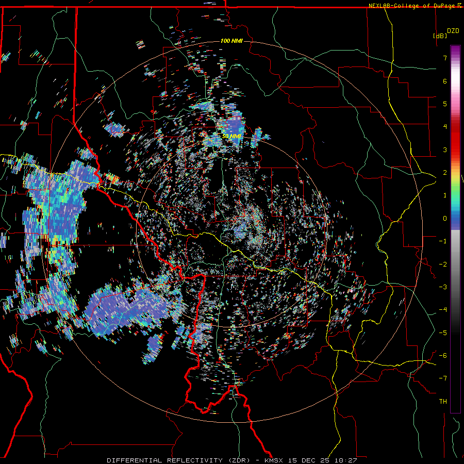
Task: Click the legend value '7'
Action: [x=445, y=58]
